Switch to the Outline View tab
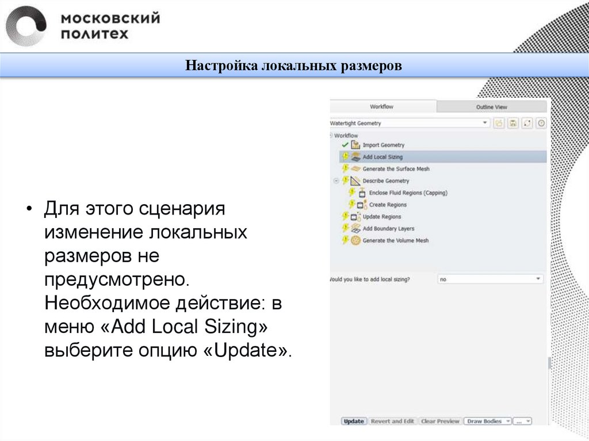Screen dimensions: 589x441 click(x=491, y=107)
